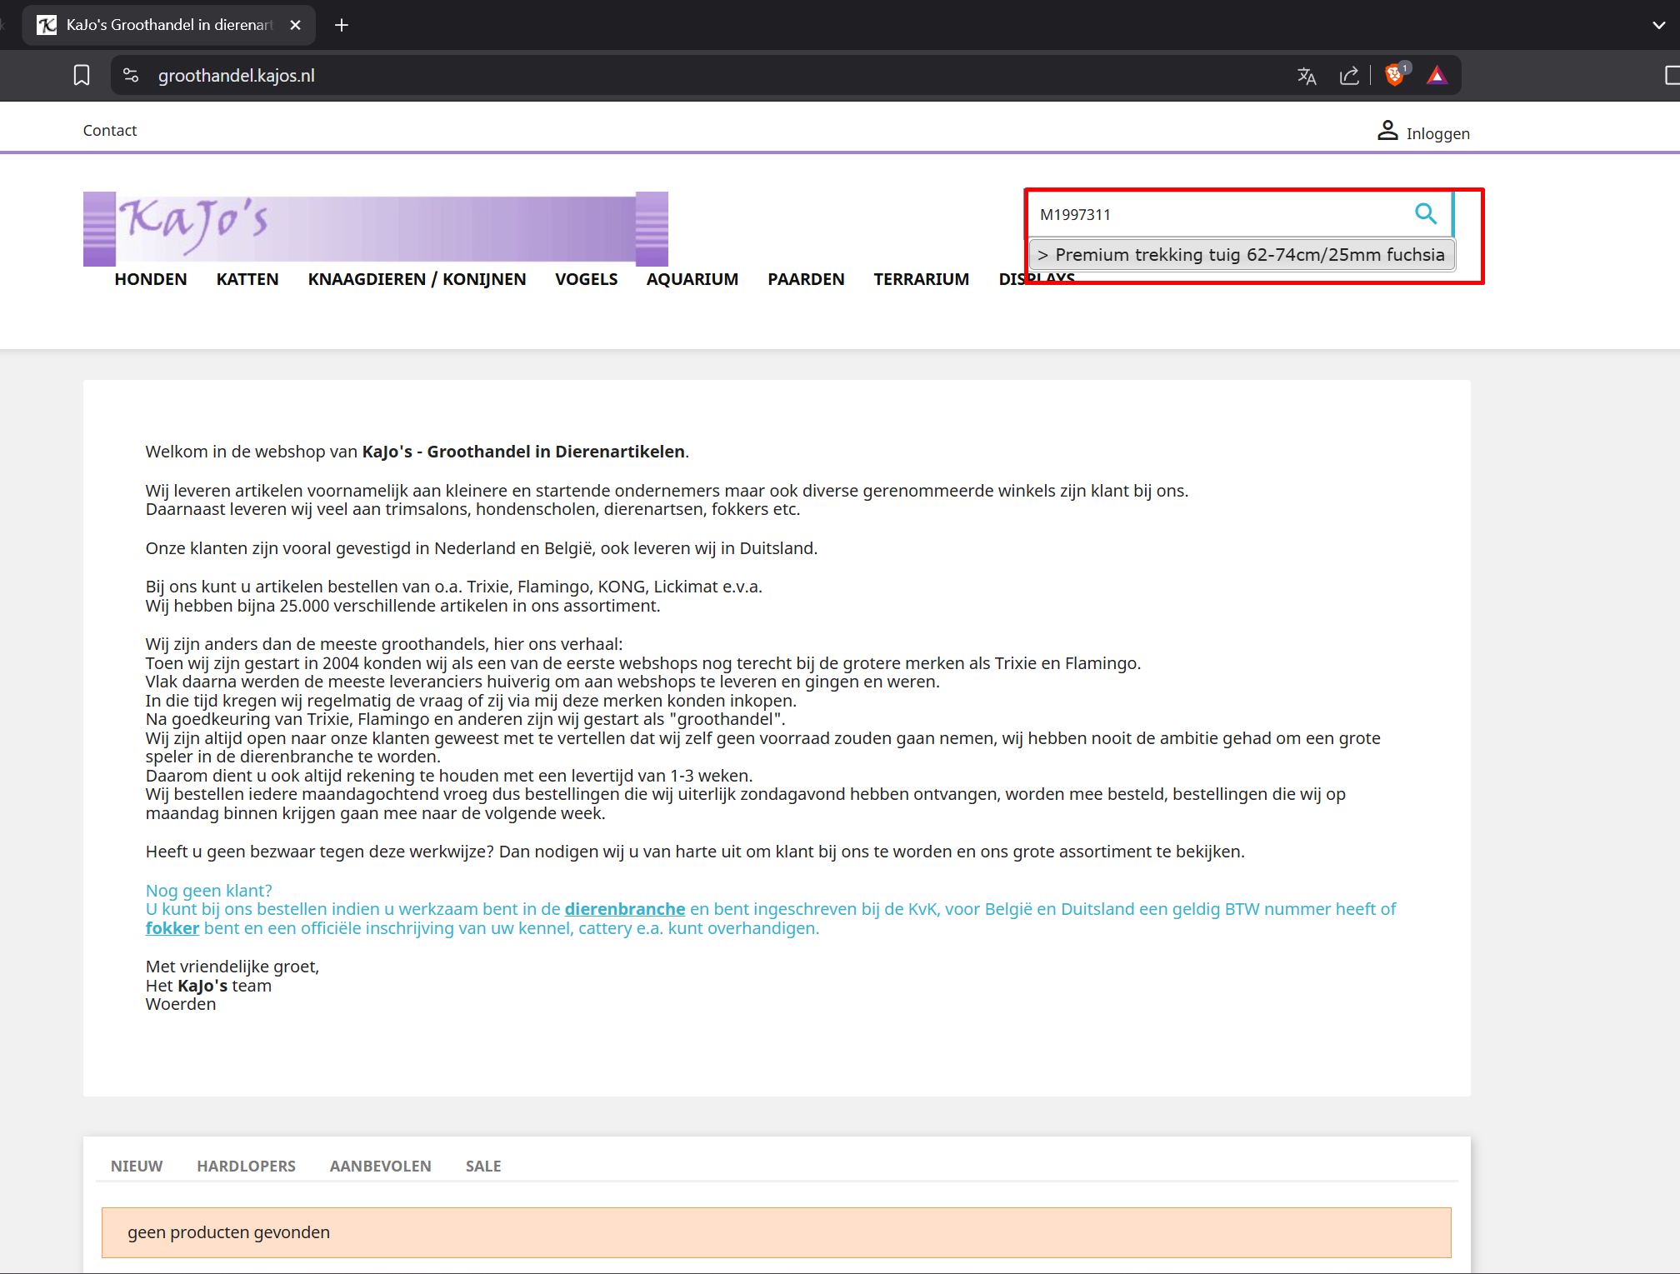The height and width of the screenshot is (1274, 1680).
Task: Open the browser translate page icon
Action: (x=1307, y=76)
